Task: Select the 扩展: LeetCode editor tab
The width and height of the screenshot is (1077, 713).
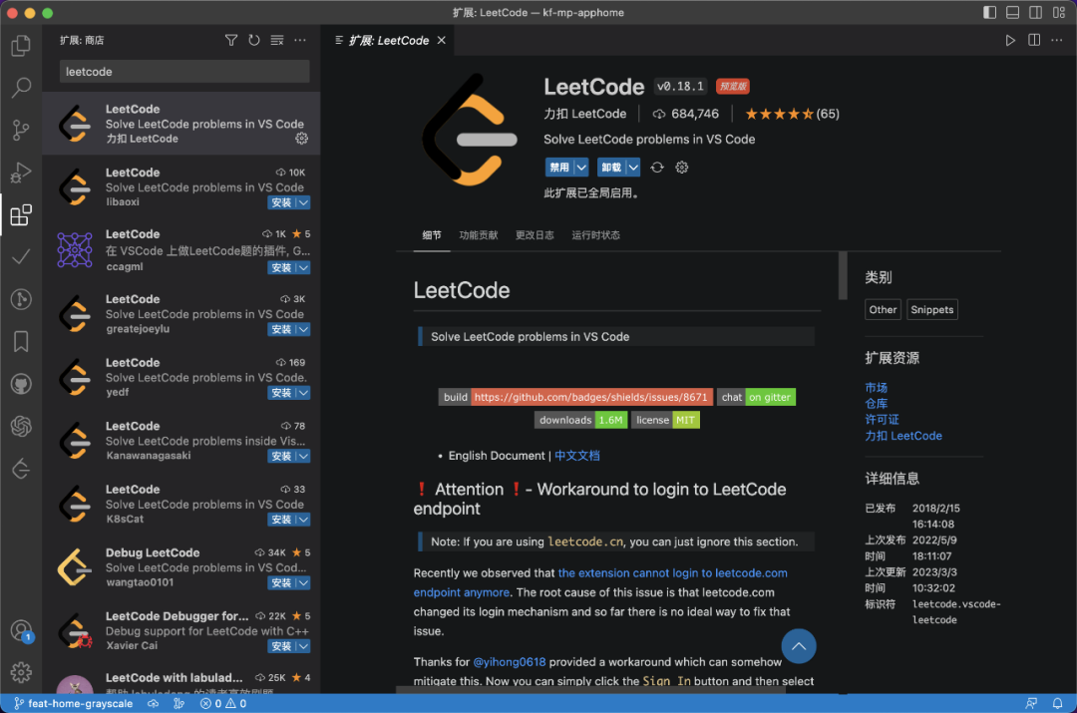Action: [x=389, y=41]
